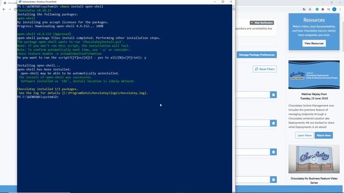The height and width of the screenshot is (193, 344).
Task: Open the media control icon in browser toolbar
Action: 328,10
